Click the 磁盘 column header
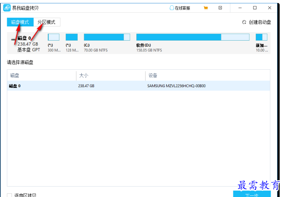283x197 pixels. [42, 76]
